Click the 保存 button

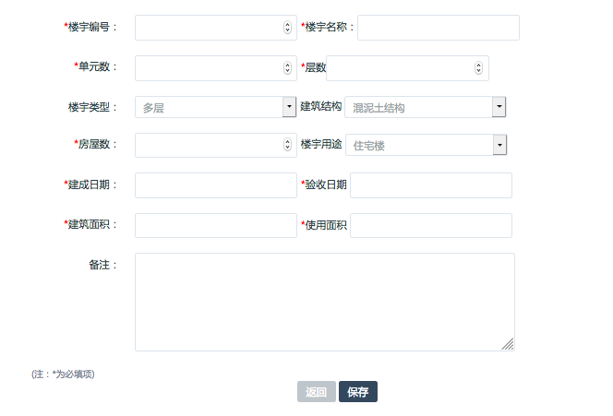pyautogui.click(x=358, y=391)
